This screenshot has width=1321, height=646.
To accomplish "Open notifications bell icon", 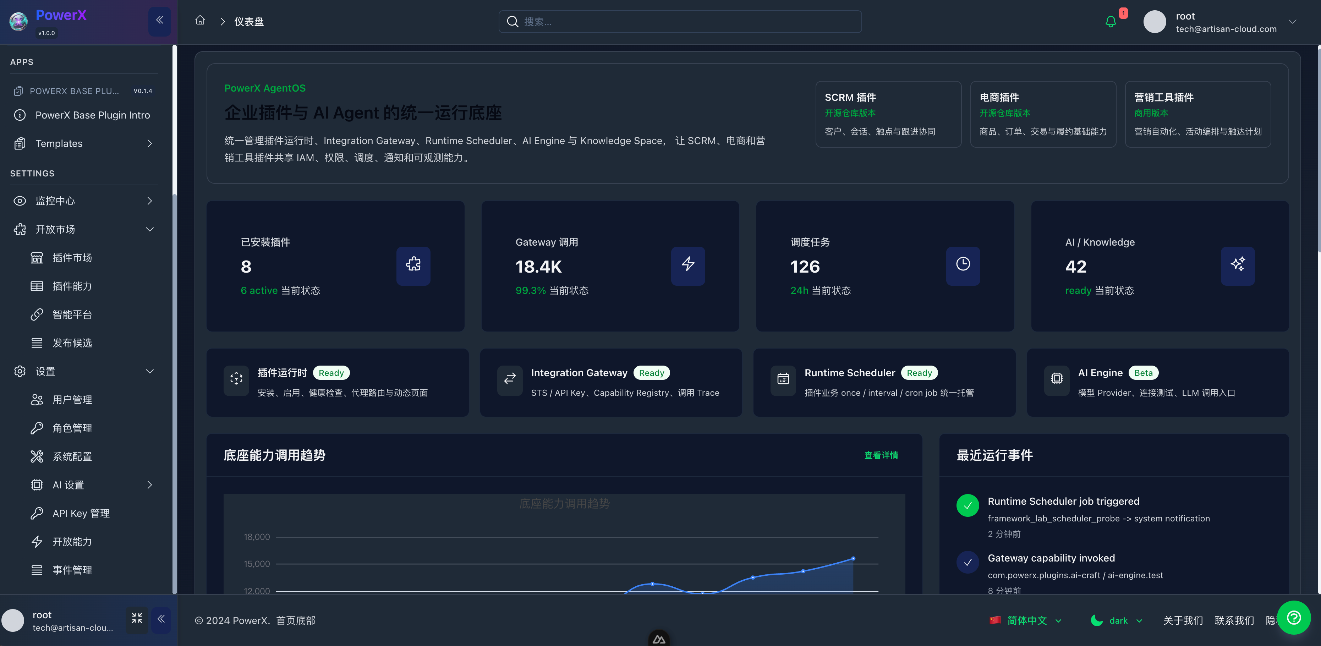I will coord(1110,22).
